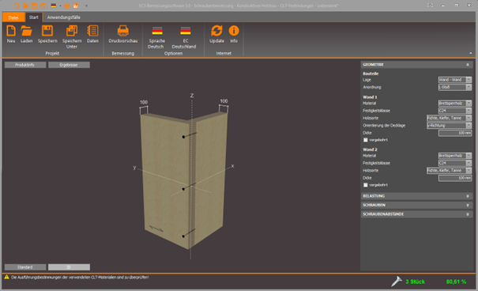The height and width of the screenshot is (291, 478).
Task: Click the 80,61 % utilization value
Action: pos(456,282)
